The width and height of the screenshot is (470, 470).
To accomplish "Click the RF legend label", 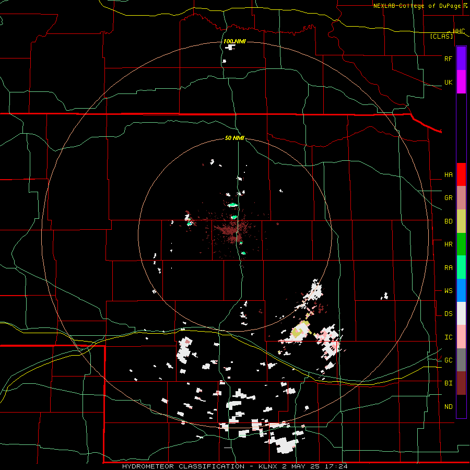I will [448, 58].
